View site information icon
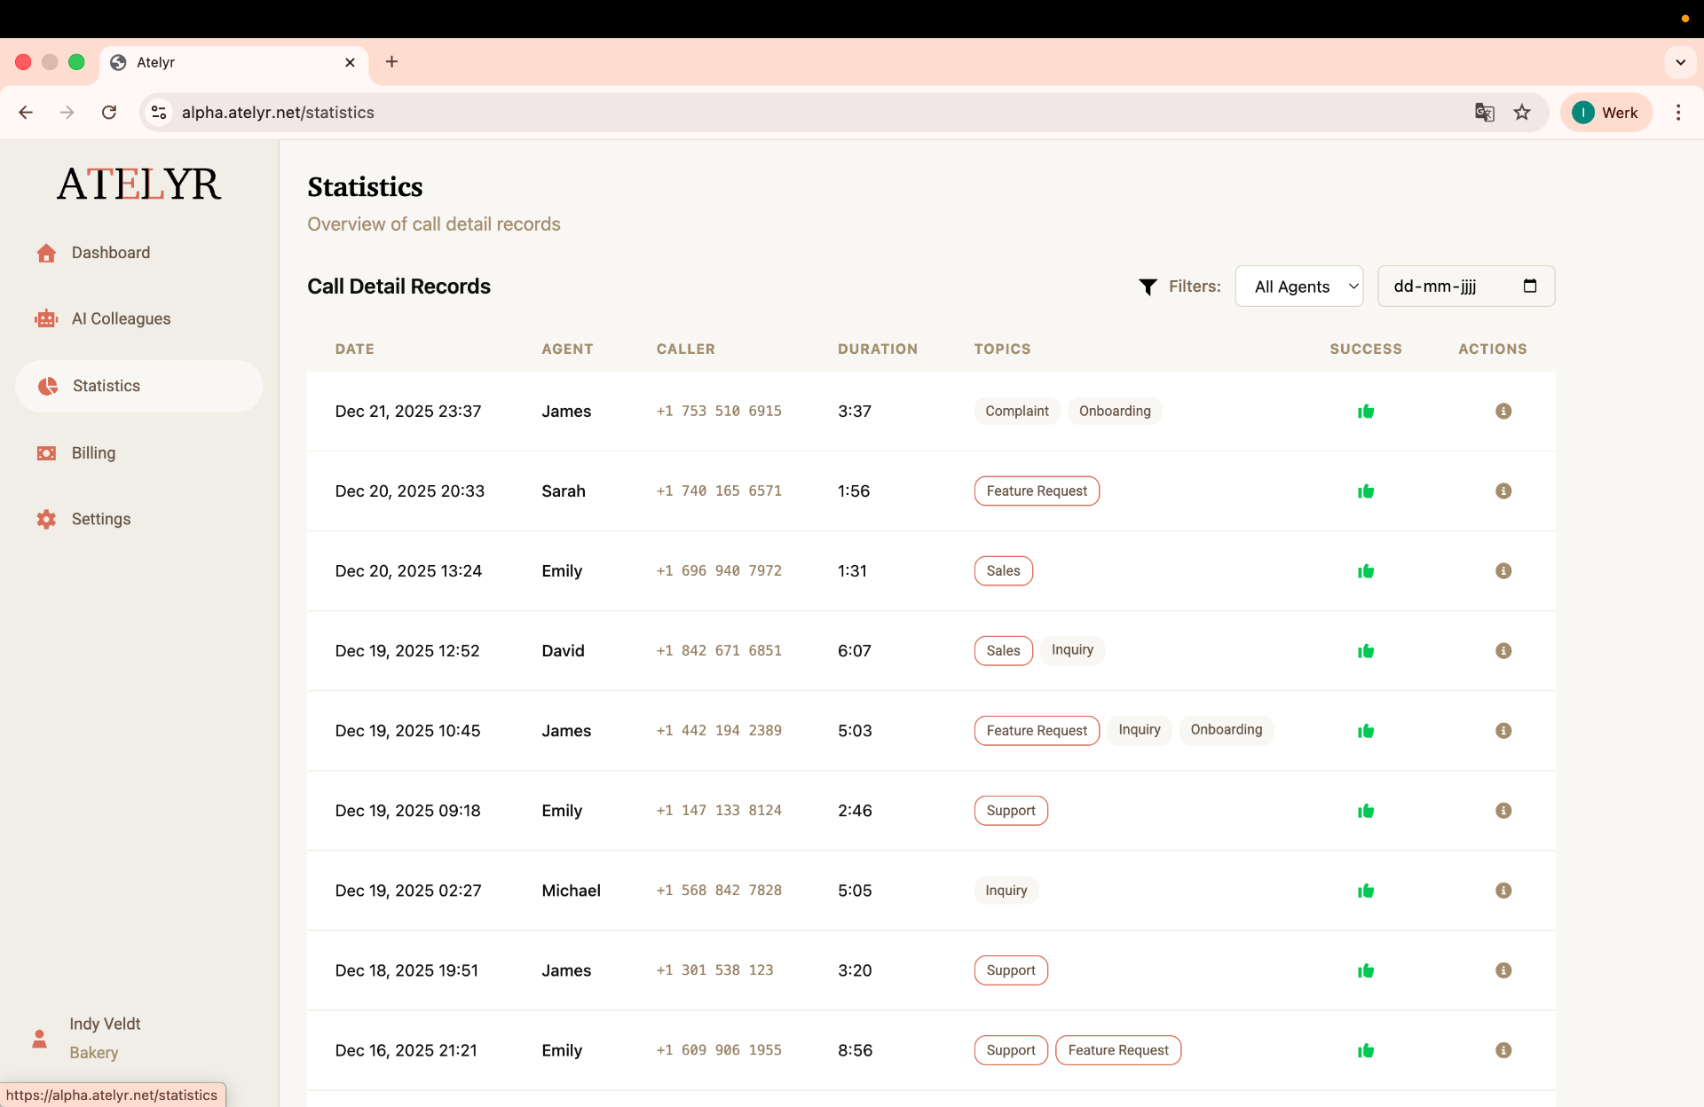1704x1107 pixels. [x=159, y=113]
